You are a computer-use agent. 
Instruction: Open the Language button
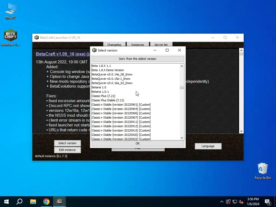[208, 146]
